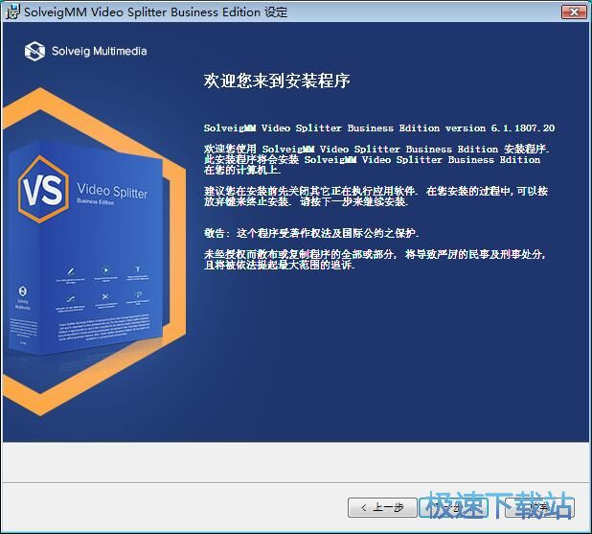Click the warning line starting with 警告
This screenshot has height=534, width=592.
pos(311,233)
